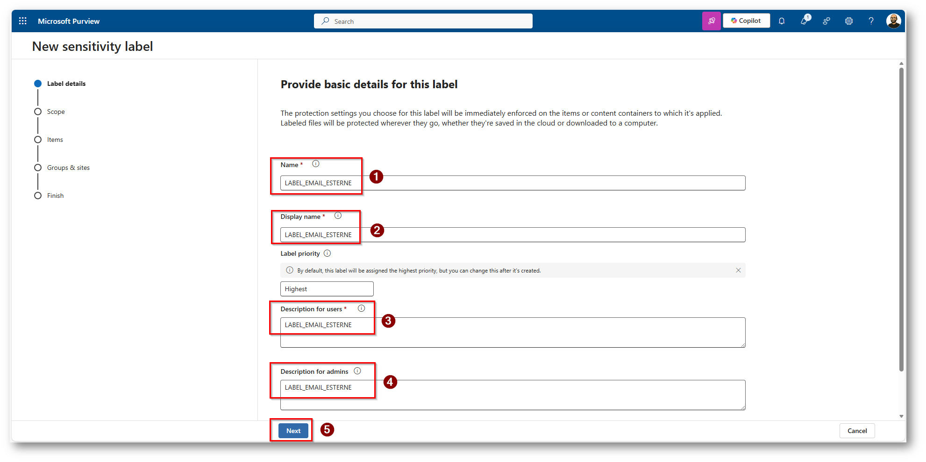This screenshot has width=926, height=462.
Task: Click the scrollbar down arrow
Action: 901,416
